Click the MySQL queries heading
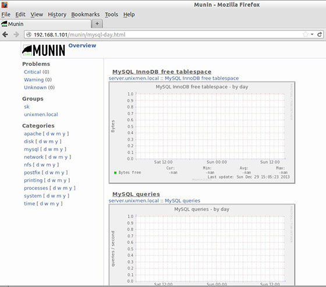Viewport: 326px width, 287px height. click(136, 194)
